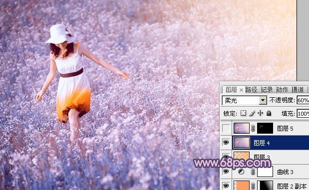
Task: Show the hidden 图层 5 layer
Action: point(226,128)
